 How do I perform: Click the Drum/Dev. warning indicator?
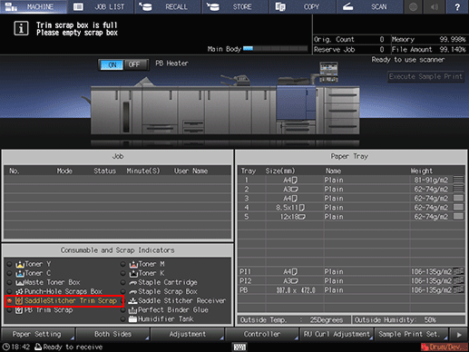(x=444, y=347)
